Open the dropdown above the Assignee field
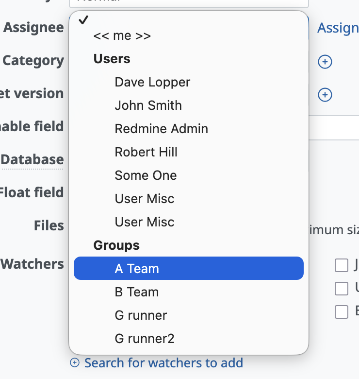The width and height of the screenshot is (359, 379). [188, 3]
